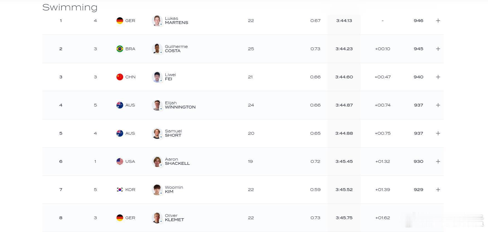Image resolution: width=488 pixels, height=232 pixels.
Task: Open Oliver Klemet profile photo
Action: (x=157, y=218)
